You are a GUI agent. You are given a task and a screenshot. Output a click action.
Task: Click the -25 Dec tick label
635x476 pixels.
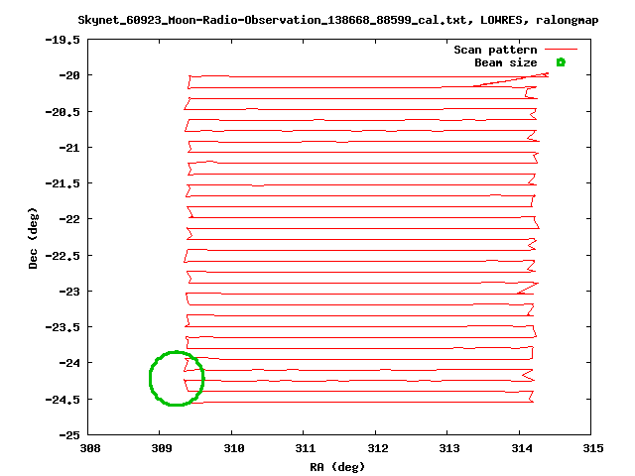pyautogui.click(x=69, y=435)
